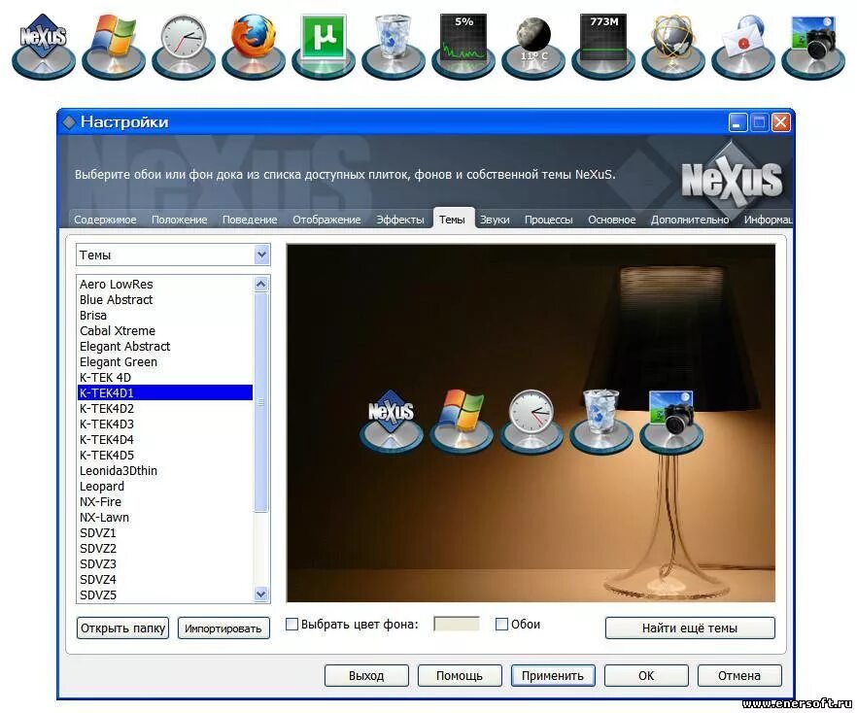Go to the Эффекты tab
Viewport: 857px width, 713px height.
pyautogui.click(x=400, y=220)
